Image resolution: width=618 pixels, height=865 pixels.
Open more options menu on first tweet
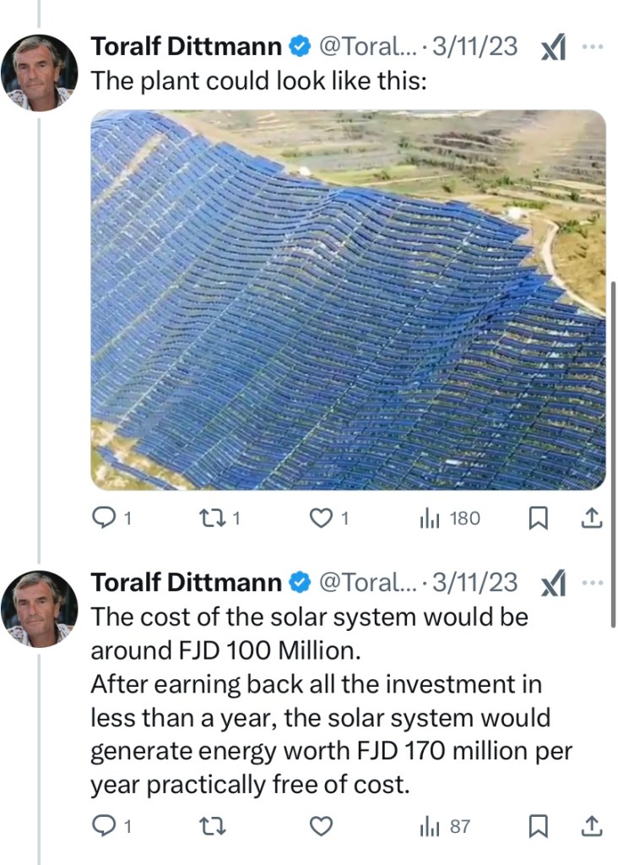(594, 46)
